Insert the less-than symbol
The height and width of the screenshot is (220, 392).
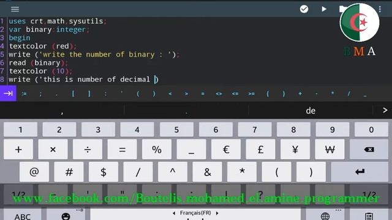pyautogui.click(x=170, y=94)
